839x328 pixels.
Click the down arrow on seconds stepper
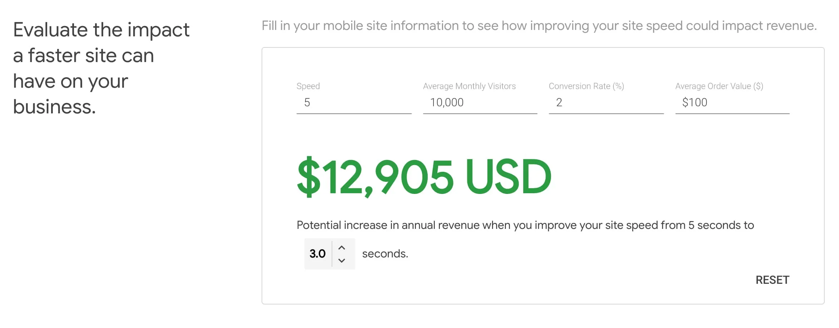click(x=342, y=261)
